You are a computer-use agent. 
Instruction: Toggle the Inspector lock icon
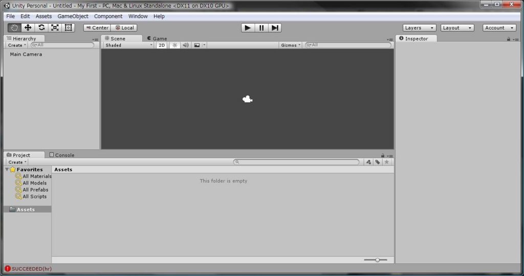[508, 39]
